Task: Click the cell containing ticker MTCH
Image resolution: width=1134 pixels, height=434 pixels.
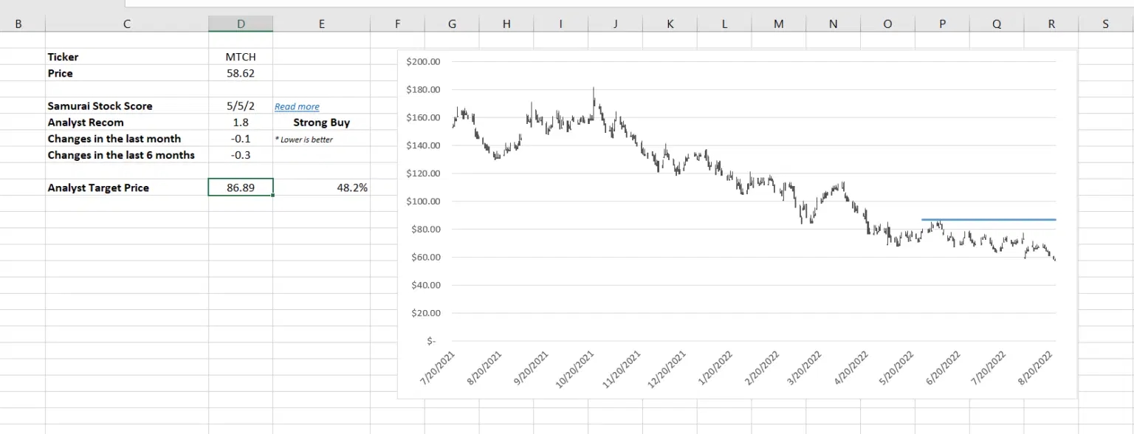Action: point(241,57)
